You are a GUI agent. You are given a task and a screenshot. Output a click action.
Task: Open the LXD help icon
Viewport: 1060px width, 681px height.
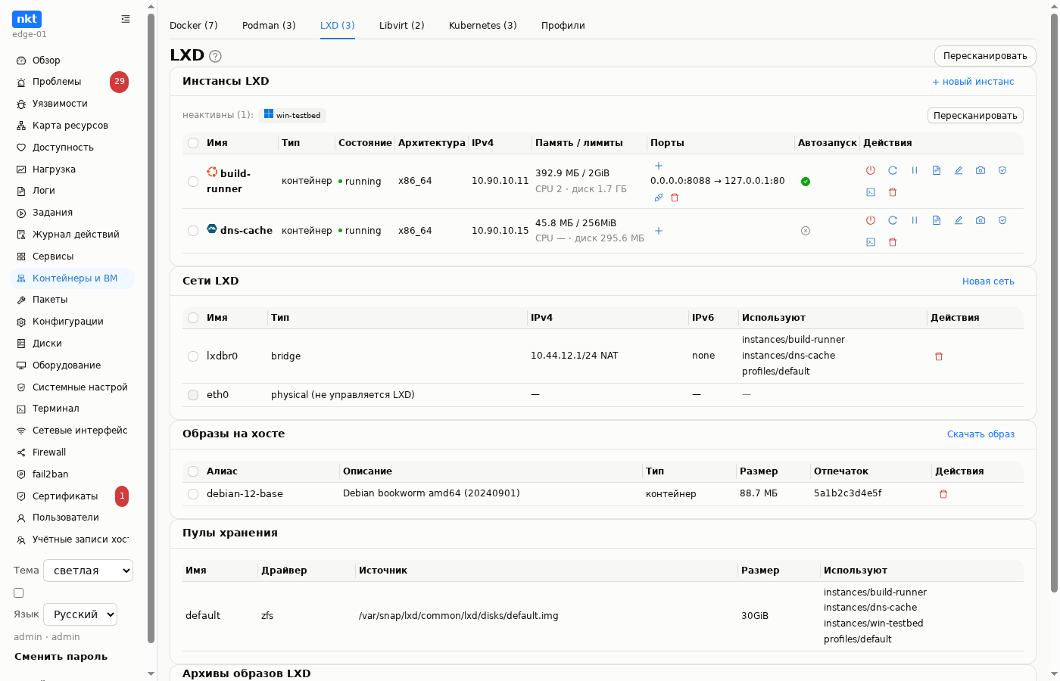(x=215, y=56)
